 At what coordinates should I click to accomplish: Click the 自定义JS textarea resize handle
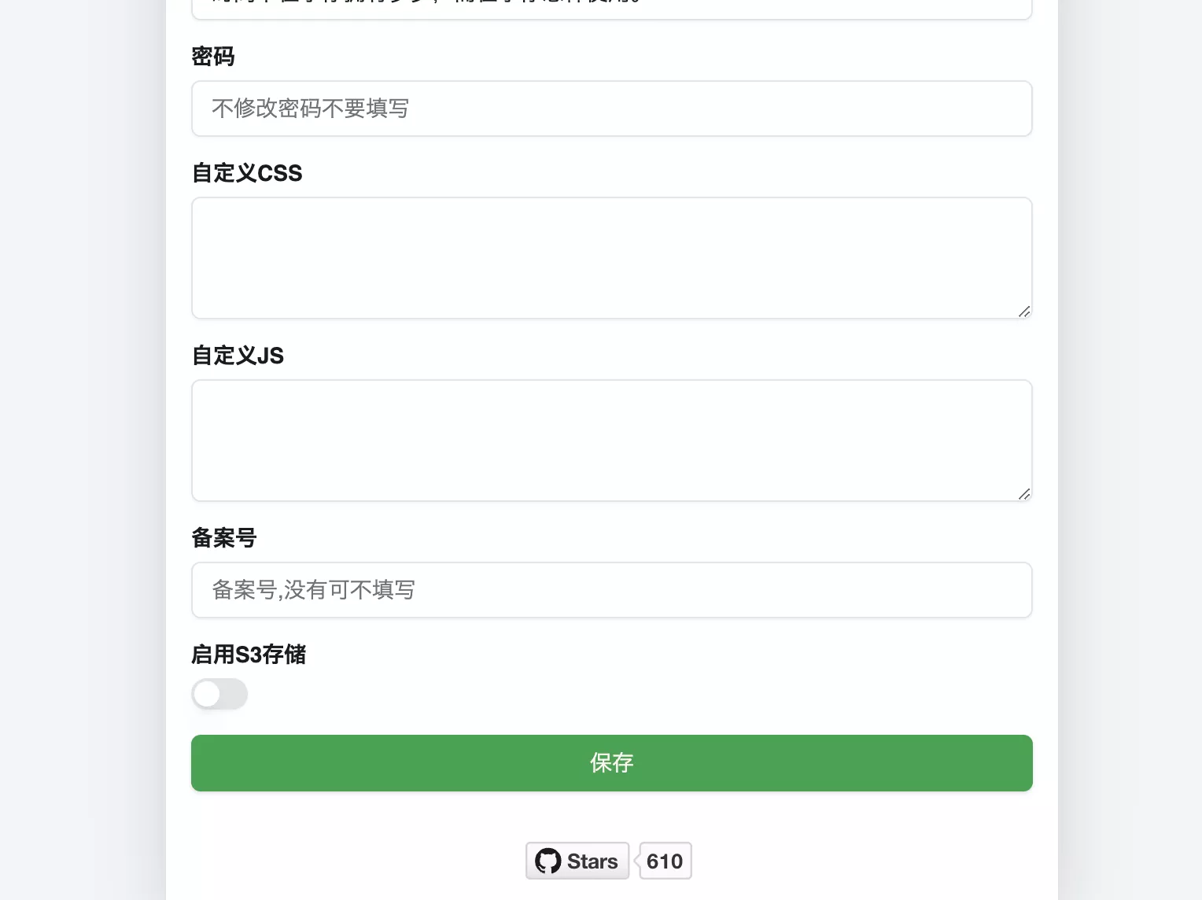tap(1024, 494)
